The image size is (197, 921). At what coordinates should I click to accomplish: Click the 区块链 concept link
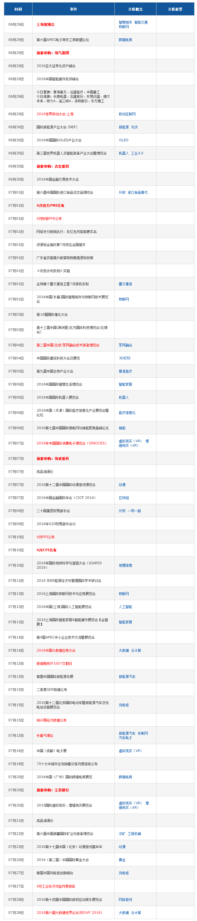(124, 498)
